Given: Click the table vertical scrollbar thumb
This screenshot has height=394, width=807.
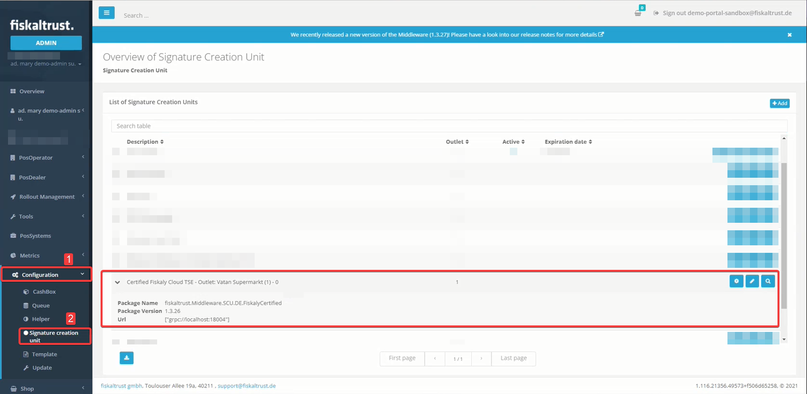Looking at the screenshot, I should [x=784, y=235].
